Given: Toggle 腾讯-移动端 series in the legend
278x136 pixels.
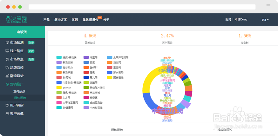Looking at the screenshot, I should (x=66, y=93).
